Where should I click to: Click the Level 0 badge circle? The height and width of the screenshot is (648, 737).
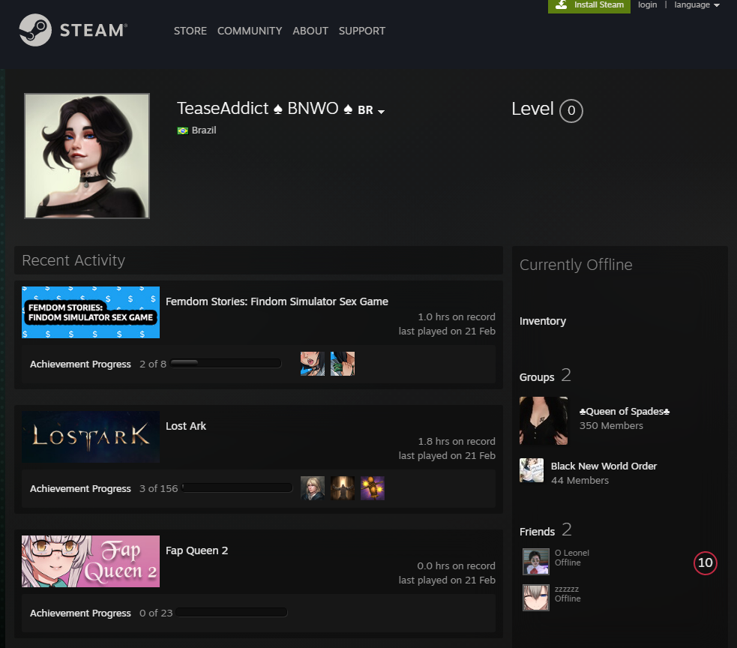[x=571, y=111]
